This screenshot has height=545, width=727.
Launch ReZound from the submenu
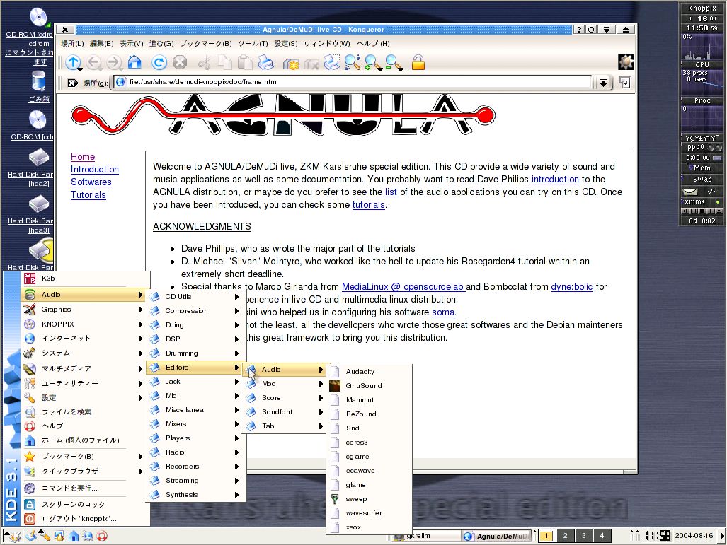coord(369,414)
